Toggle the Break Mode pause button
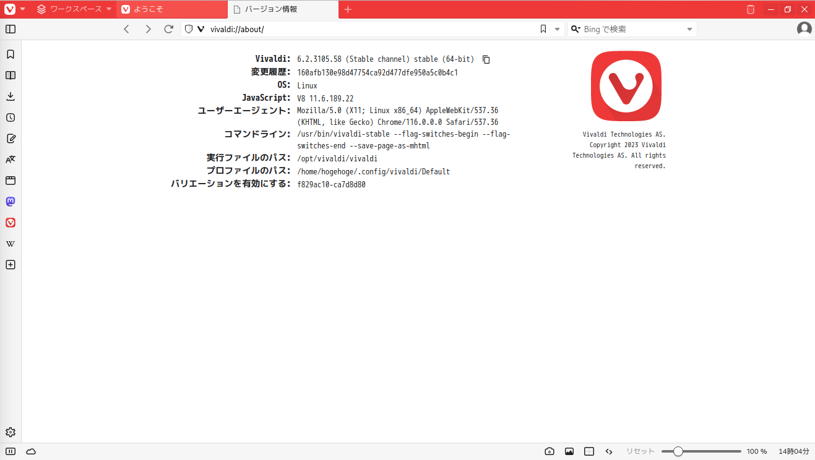The image size is (815, 460). pos(11,451)
